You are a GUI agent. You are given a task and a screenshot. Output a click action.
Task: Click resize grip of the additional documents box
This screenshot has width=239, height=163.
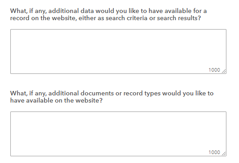coord(224,154)
